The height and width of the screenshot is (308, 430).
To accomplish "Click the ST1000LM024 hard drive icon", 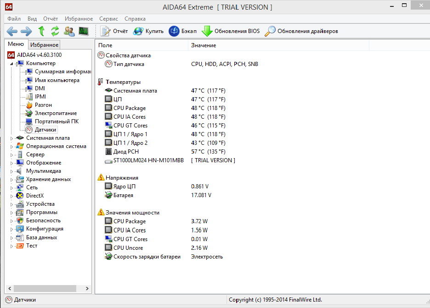I will (x=108, y=161).
